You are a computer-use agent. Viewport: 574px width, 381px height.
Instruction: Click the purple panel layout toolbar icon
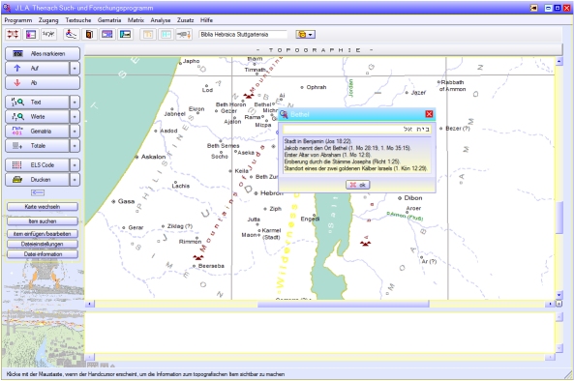point(31,35)
